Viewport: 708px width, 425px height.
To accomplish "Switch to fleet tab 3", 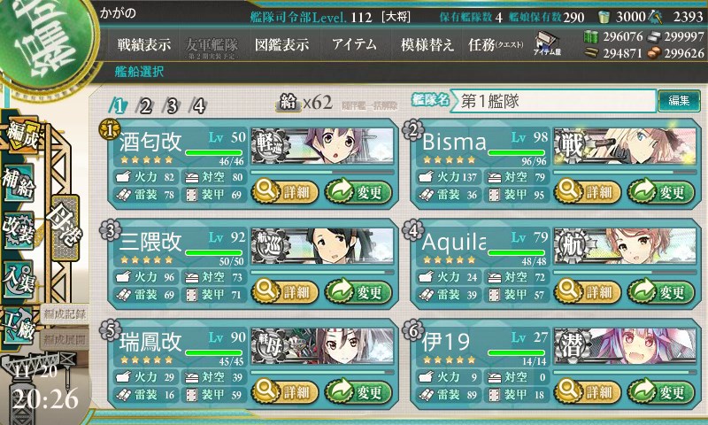I will point(172,106).
